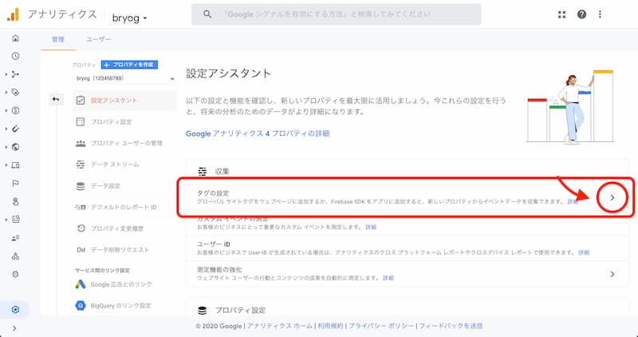Open the Acquisition branching-arrows icon

pos(15,74)
